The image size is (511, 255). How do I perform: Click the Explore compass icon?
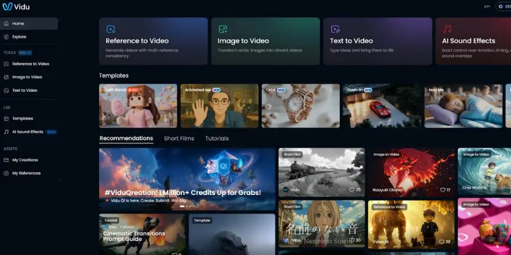[x=6, y=37]
